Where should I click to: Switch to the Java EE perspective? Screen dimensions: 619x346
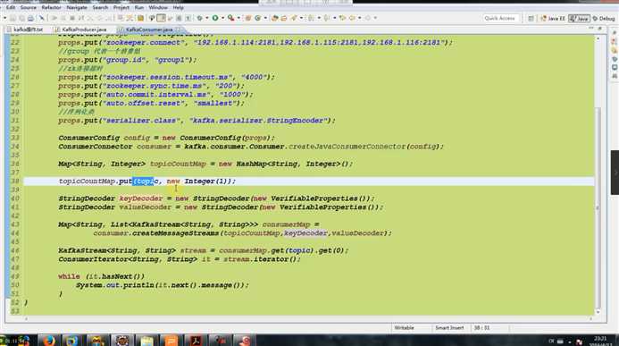[554, 19]
